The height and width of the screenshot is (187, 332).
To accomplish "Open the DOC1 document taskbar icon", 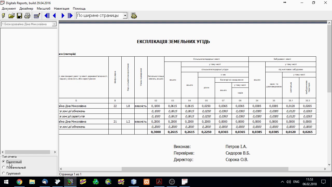I will 184,182.
